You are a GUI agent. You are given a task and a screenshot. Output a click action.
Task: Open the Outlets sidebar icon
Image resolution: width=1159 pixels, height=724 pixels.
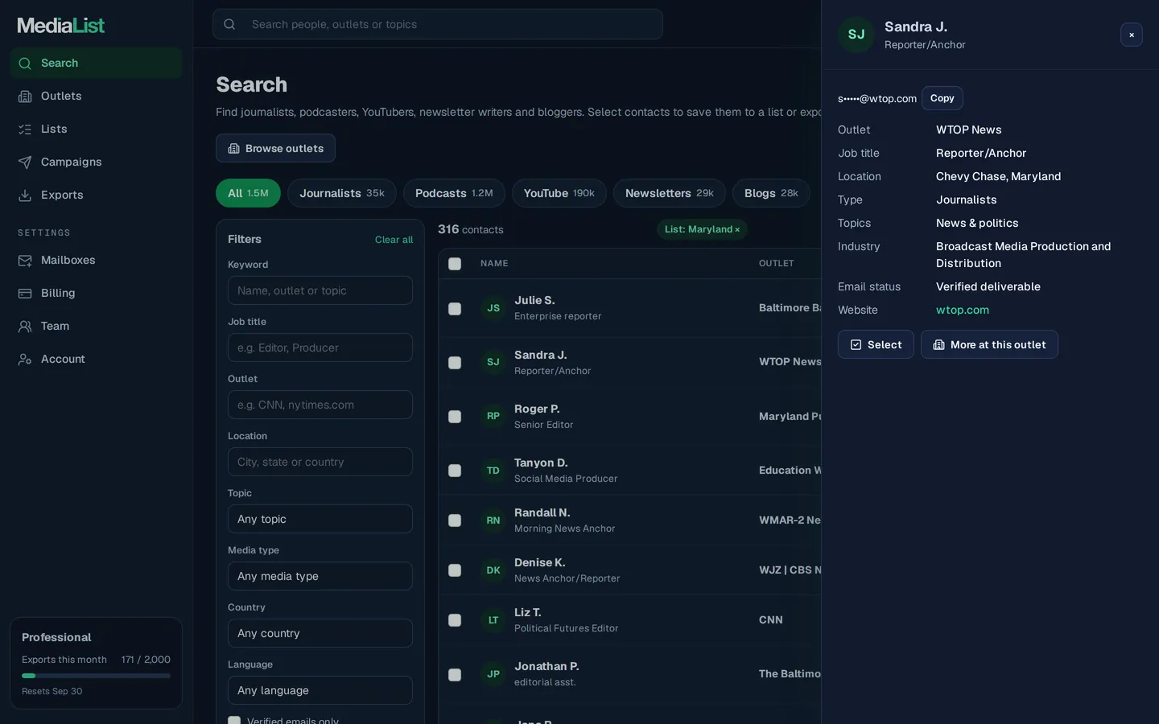pos(25,97)
